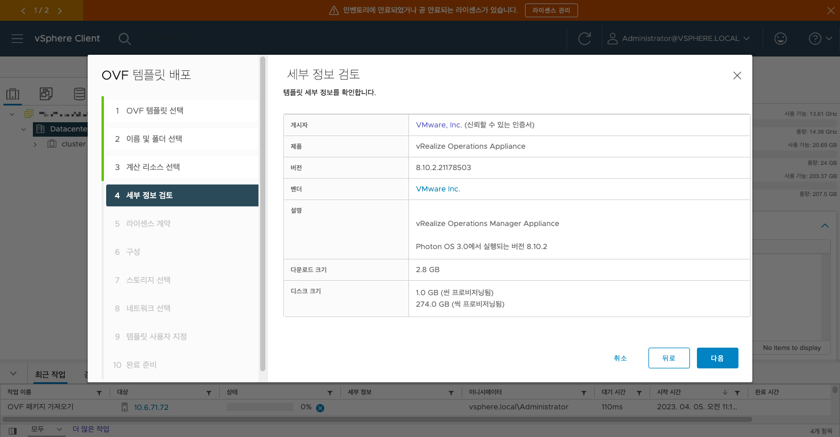This screenshot has height=437, width=840.
Task: Filter the 대기 시간 column
Action: click(639, 393)
